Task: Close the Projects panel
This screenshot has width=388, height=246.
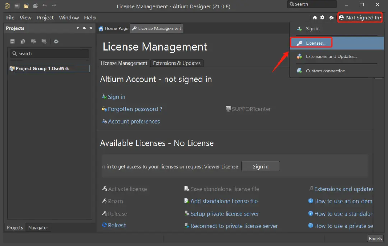Action: (x=91, y=28)
